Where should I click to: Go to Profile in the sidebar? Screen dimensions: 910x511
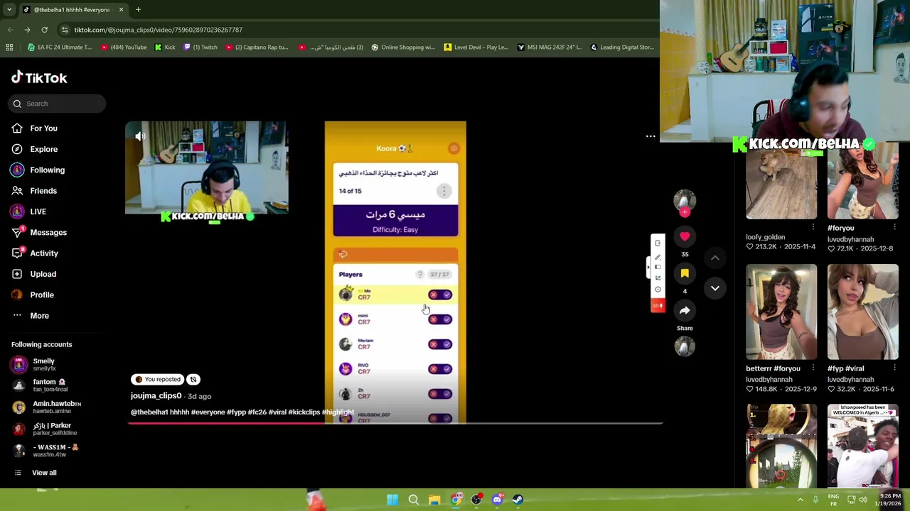pyautogui.click(x=33, y=295)
